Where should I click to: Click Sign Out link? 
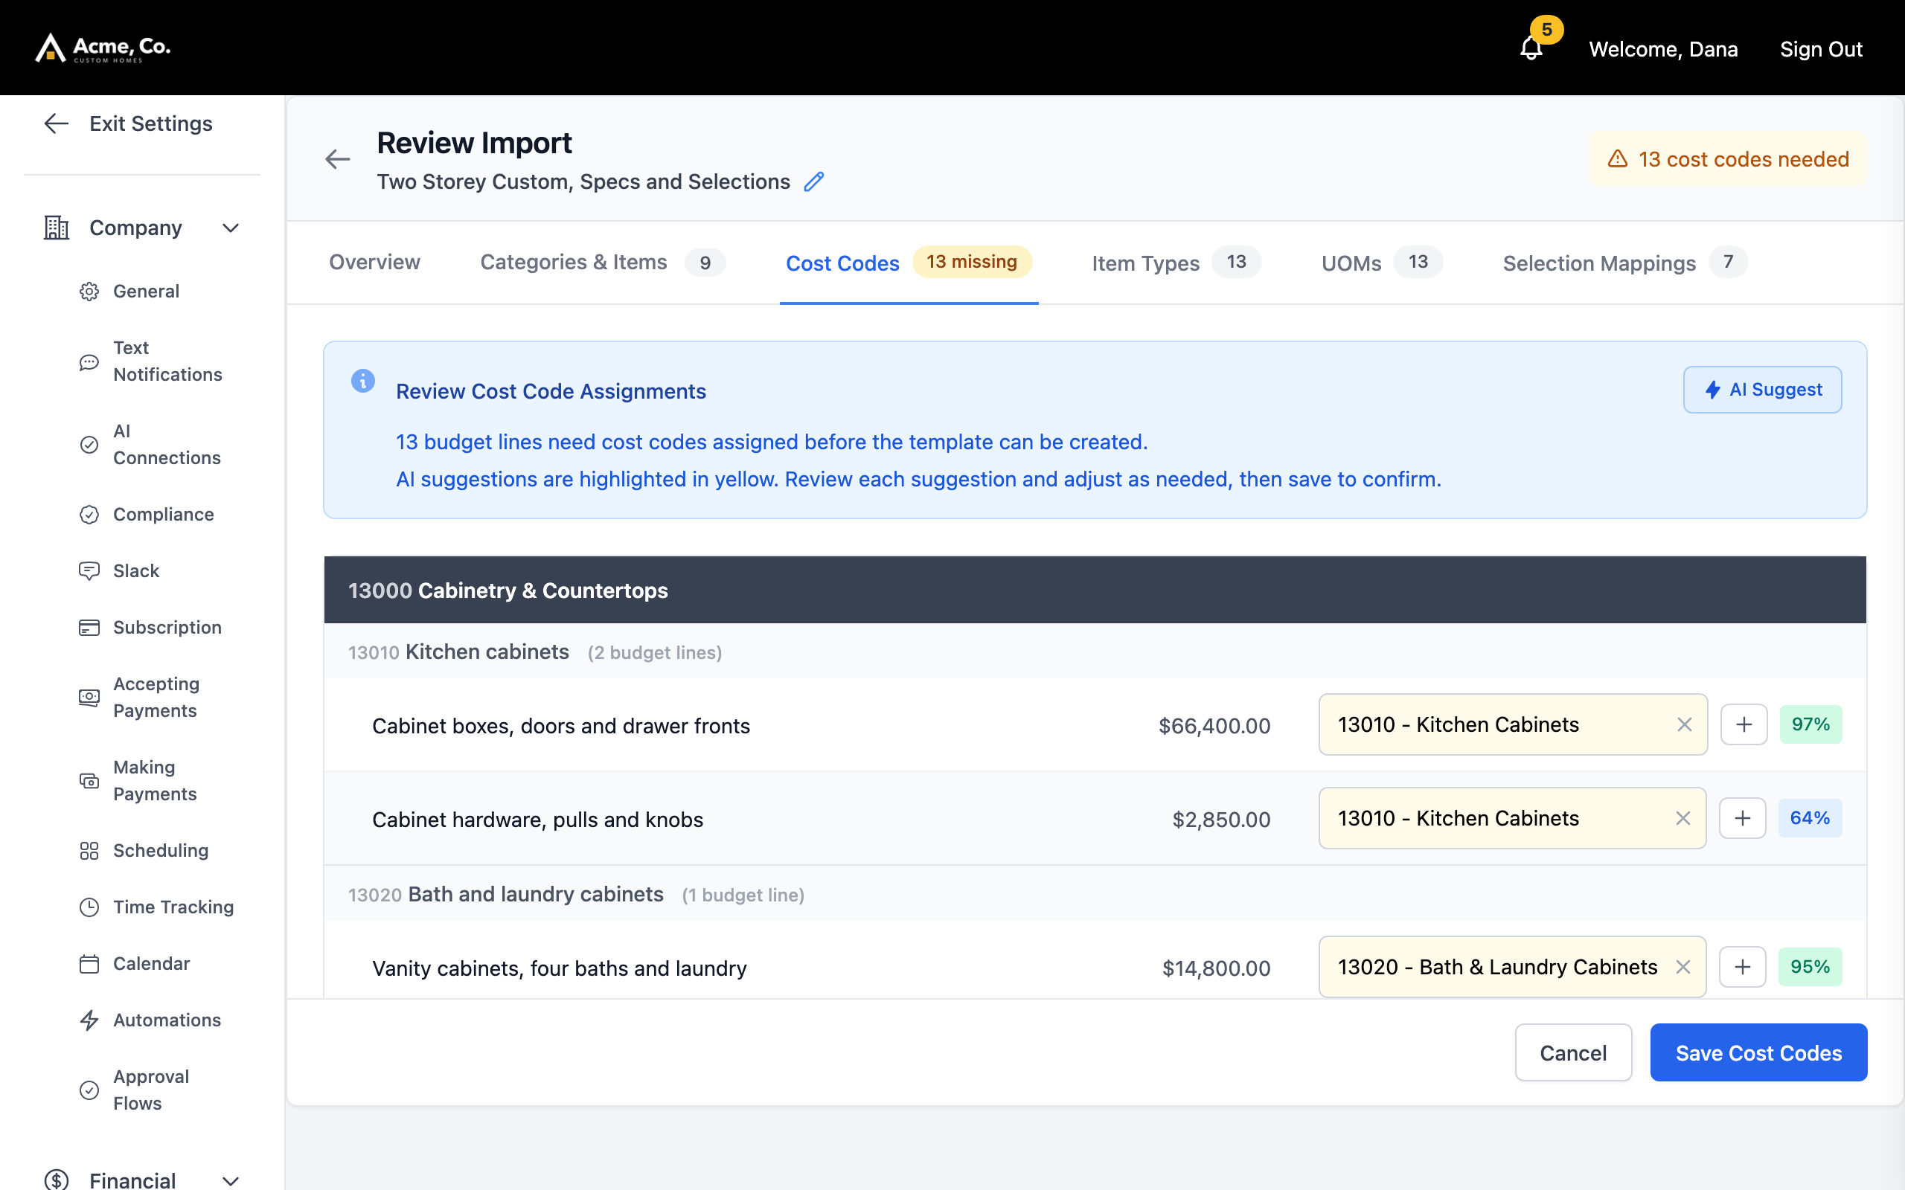click(1821, 49)
